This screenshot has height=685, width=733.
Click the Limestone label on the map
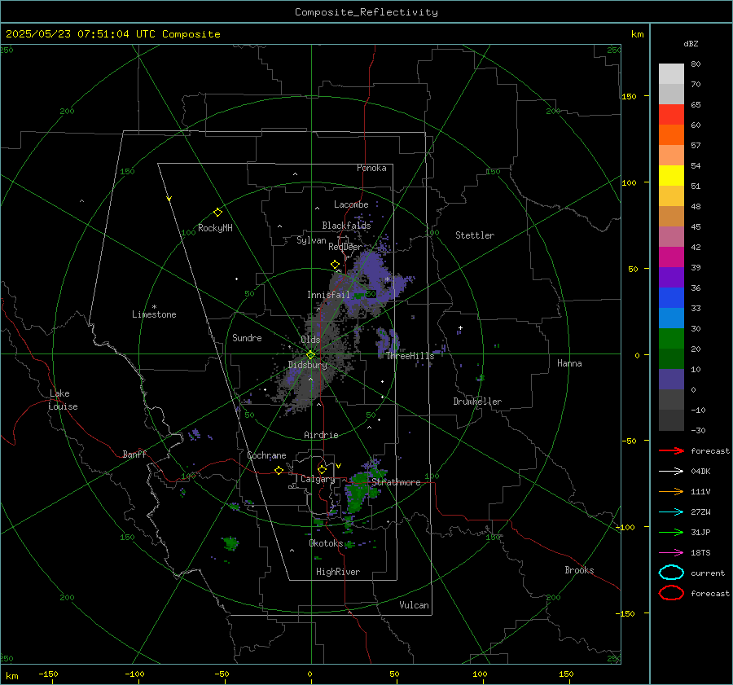tap(154, 314)
